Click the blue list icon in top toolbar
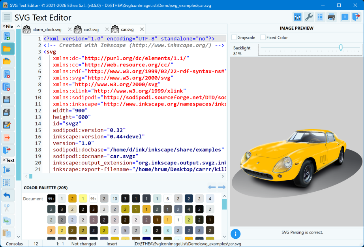Screen dimensions: 364x247 click(320, 17)
